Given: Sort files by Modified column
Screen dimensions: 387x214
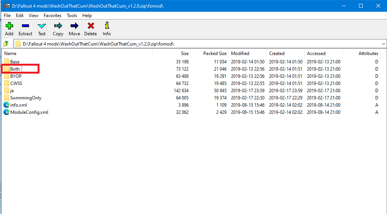Looking at the screenshot, I should point(240,53).
